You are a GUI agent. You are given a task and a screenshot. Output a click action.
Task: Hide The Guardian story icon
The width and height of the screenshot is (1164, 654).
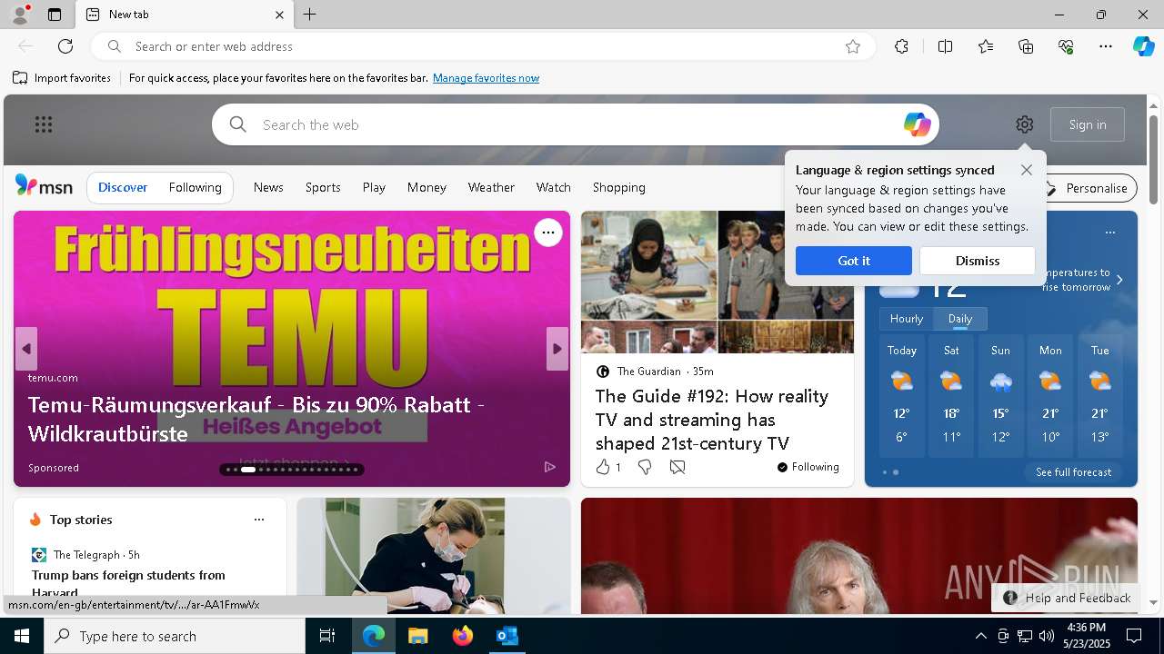click(677, 467)
